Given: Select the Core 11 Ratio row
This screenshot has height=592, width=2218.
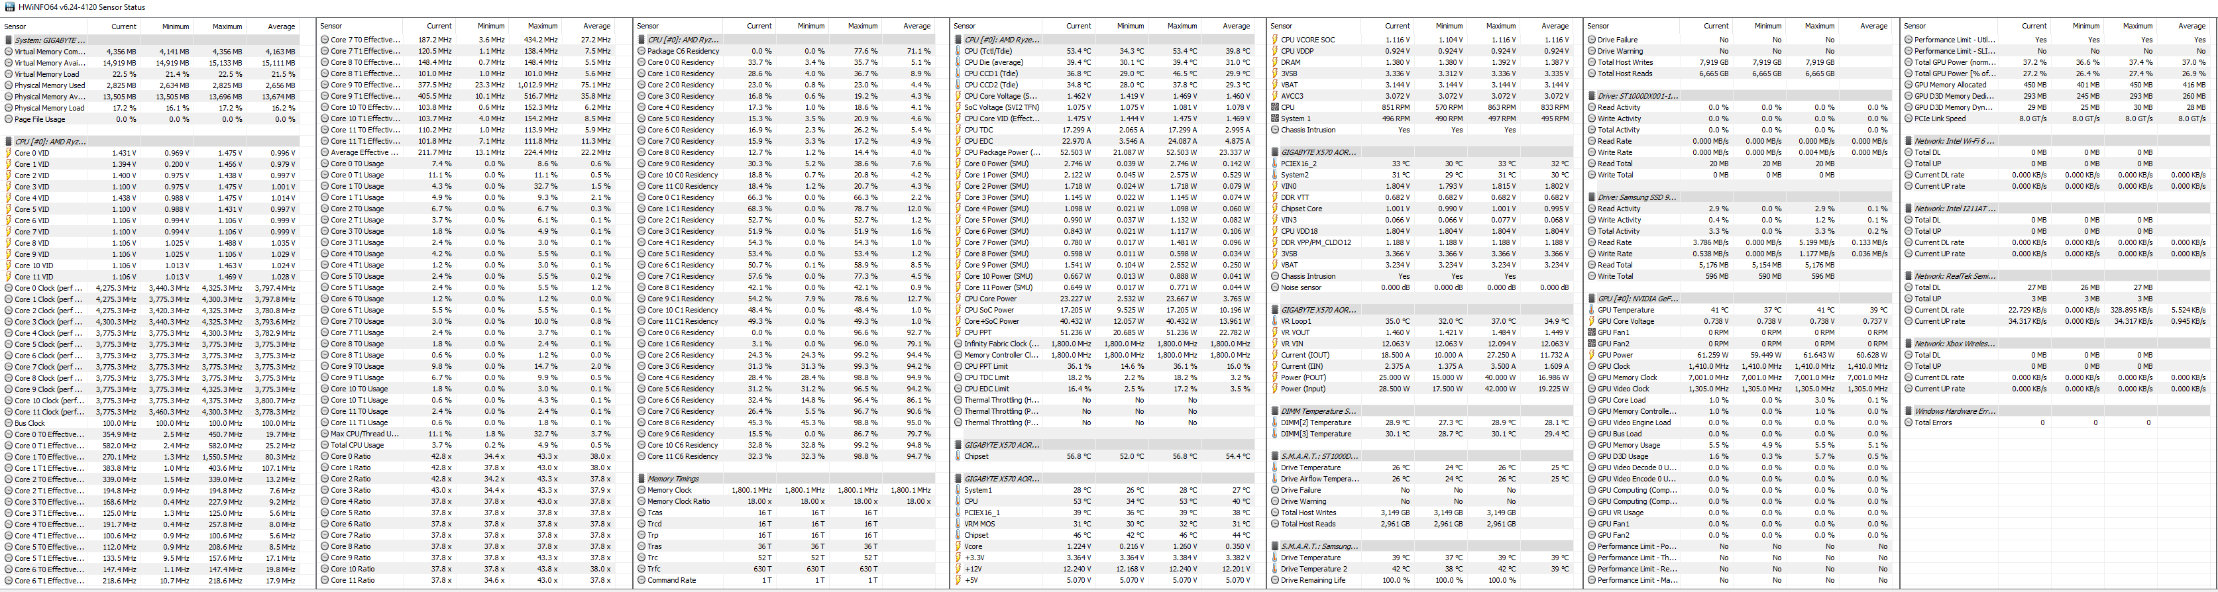Looking at the screenshot, I should point(469,581).
